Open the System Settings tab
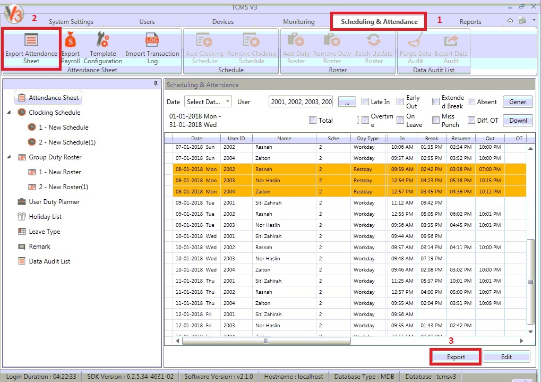541x382 pixels. pyautogui.click(x=71, y=22)
